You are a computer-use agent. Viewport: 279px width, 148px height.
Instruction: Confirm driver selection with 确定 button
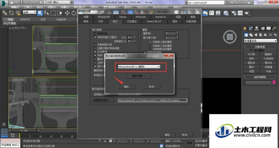click(126, 87)
